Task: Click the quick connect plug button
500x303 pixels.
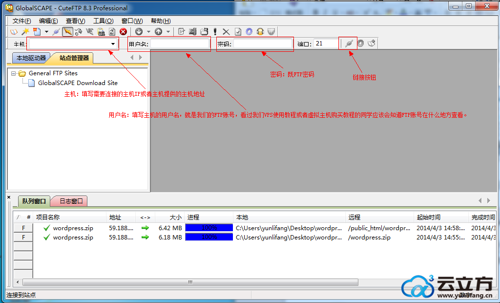Action: (x=349, y=43)
